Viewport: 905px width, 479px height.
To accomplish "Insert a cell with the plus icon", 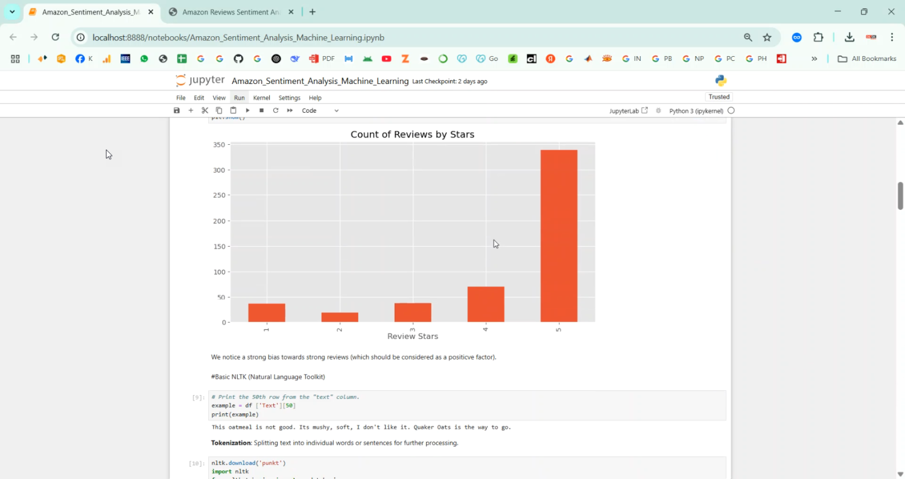I will pos(191,110).
